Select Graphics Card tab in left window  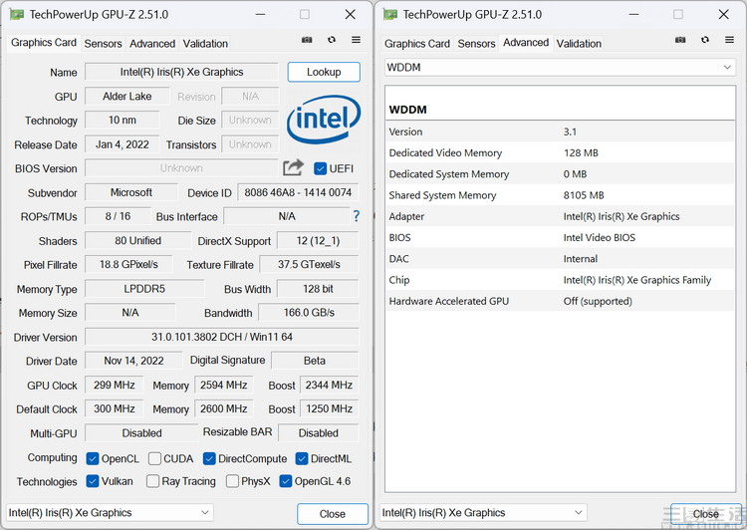click(x=44, y=43)
